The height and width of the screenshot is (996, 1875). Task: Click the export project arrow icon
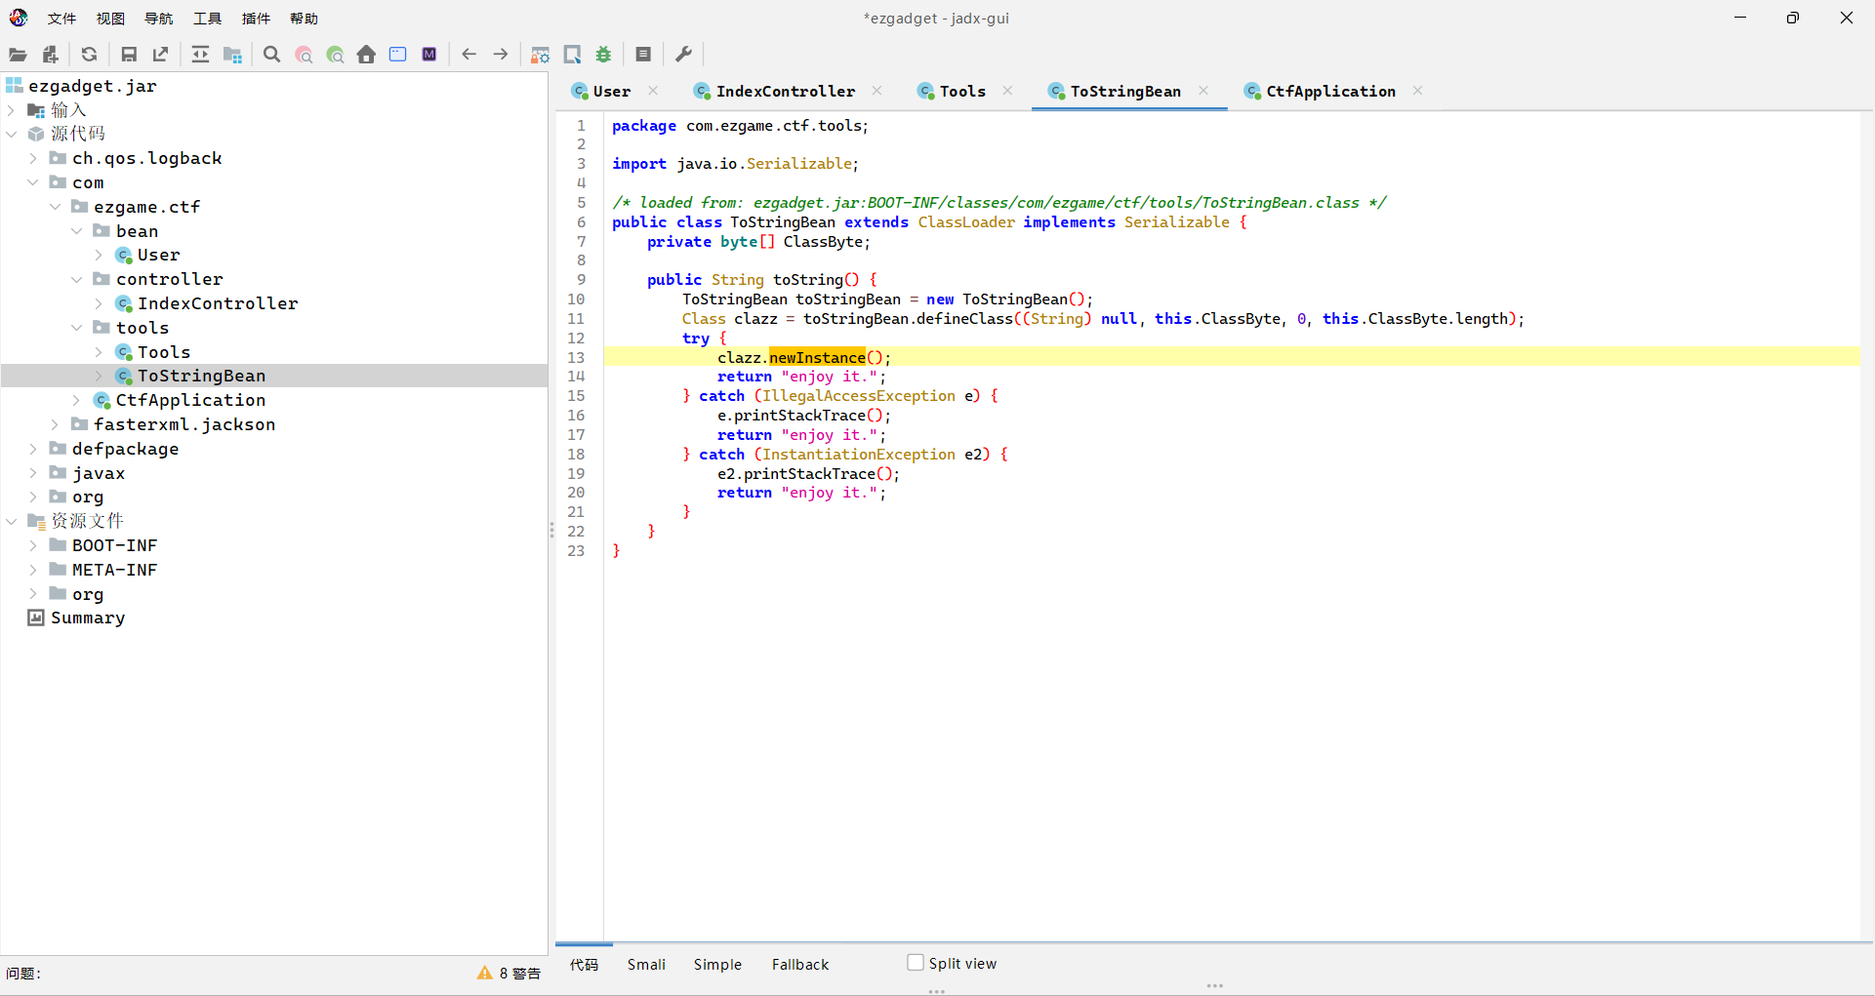(x=160, y=55)
